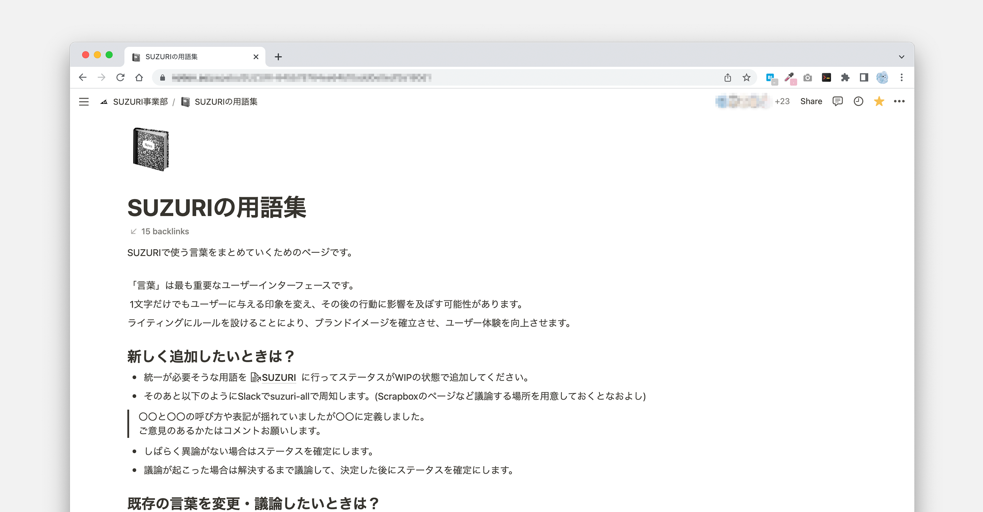983x512 pixels.
Task: Minimize the window with the yellow button
Action: click(x=97, y=55)
